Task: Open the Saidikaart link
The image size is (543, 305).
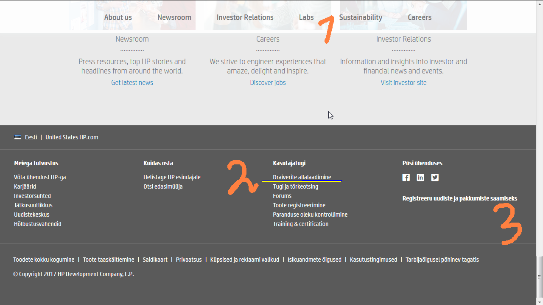Action: click(155, 260)
